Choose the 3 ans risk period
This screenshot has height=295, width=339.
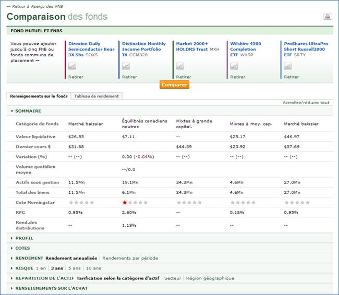pos(57,268)
